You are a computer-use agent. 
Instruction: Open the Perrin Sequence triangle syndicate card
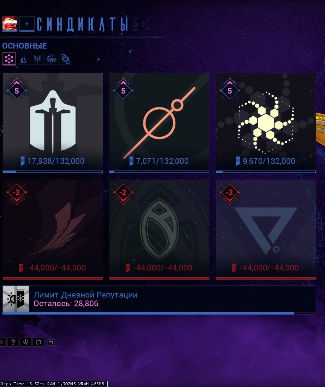[x=266, y=230]
